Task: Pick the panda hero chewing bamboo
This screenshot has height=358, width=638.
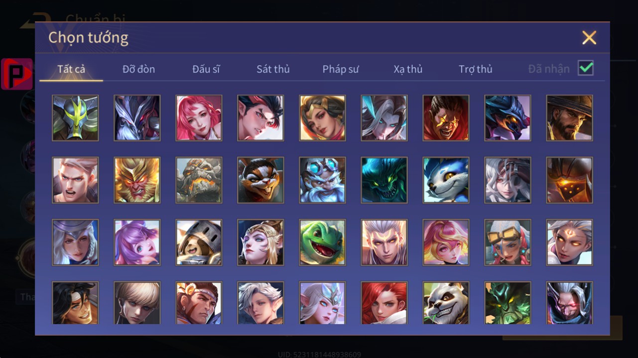Action: click(446, 303)
